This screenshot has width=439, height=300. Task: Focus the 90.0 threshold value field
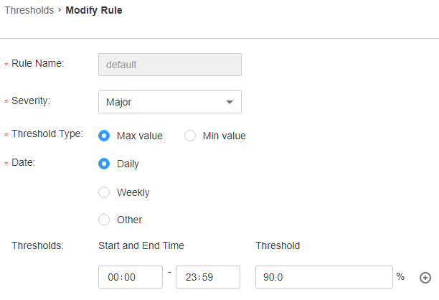pos(324,277)
